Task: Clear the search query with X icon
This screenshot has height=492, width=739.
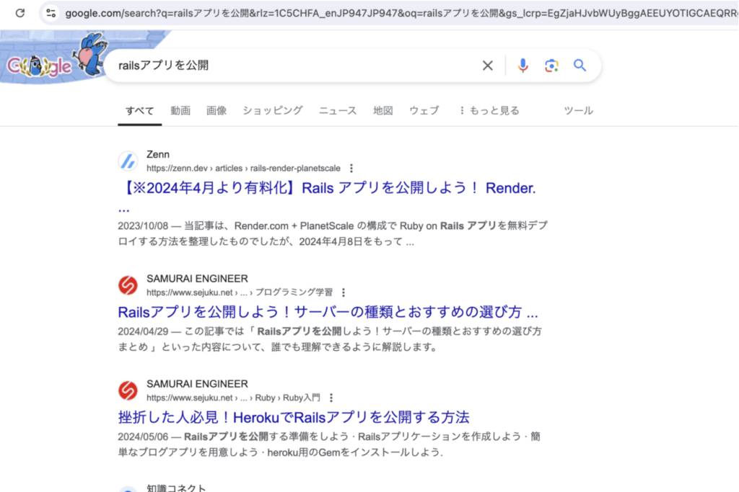Action: (x=488, y=66)
